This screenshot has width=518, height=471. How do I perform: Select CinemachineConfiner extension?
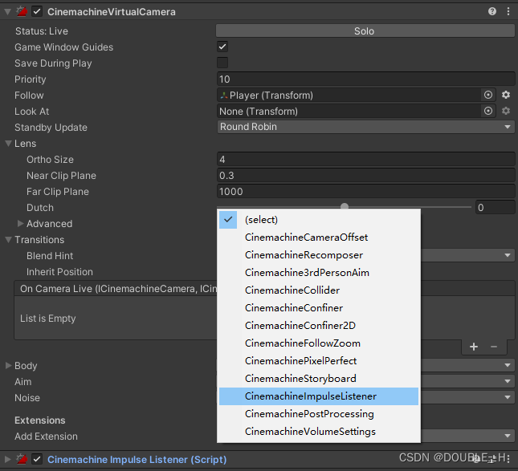click(319, 308)
